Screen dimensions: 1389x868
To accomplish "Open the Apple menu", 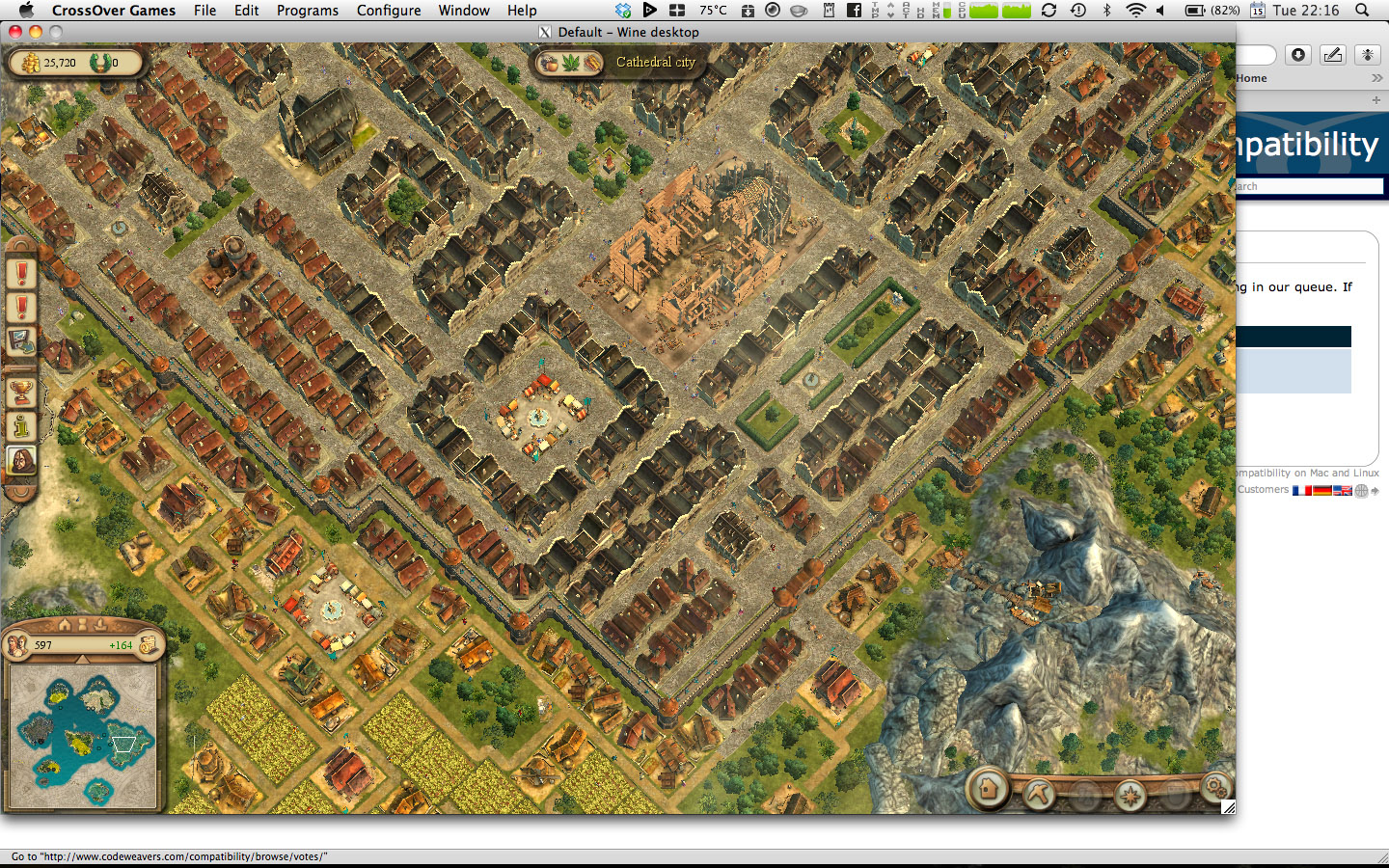I will coord(26,10).
